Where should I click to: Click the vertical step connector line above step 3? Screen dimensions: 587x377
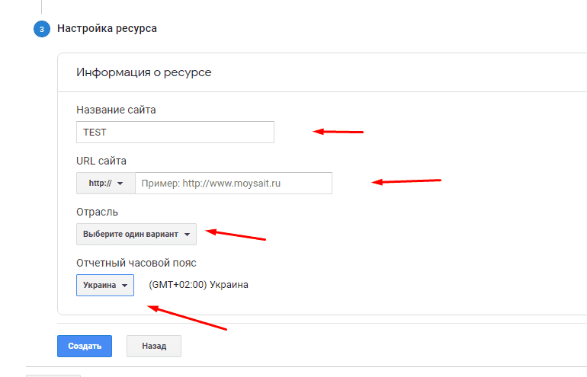(x=40, y=6)
